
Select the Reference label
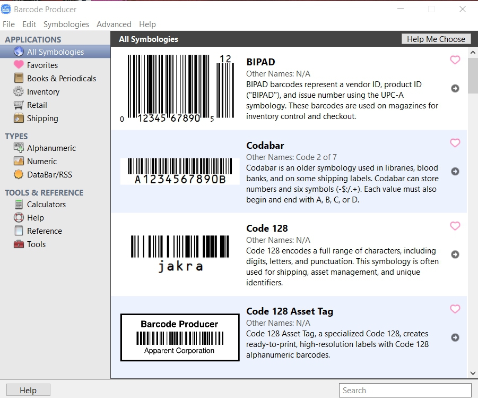[x=45, y=231]
